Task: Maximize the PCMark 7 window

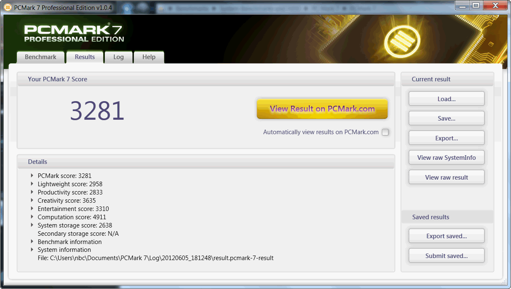Action: [476, 5]
